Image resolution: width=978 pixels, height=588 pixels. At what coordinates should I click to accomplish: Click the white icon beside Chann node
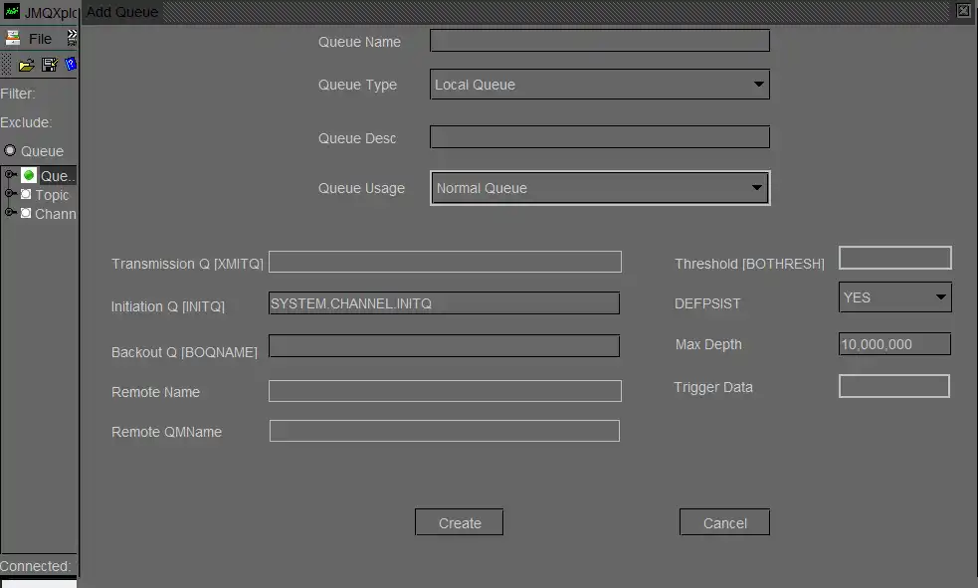(x=26, y=213)
